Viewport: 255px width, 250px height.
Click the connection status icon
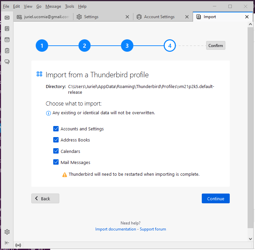point(18,245)
